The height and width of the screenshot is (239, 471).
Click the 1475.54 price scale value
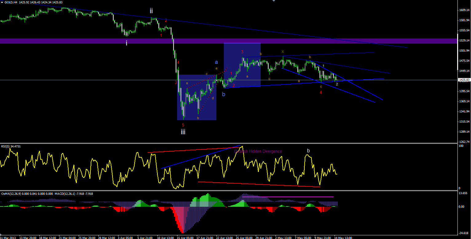464,61
